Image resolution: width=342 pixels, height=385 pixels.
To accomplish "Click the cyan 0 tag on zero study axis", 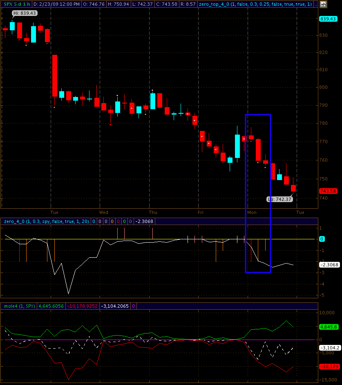I will 322,239.
